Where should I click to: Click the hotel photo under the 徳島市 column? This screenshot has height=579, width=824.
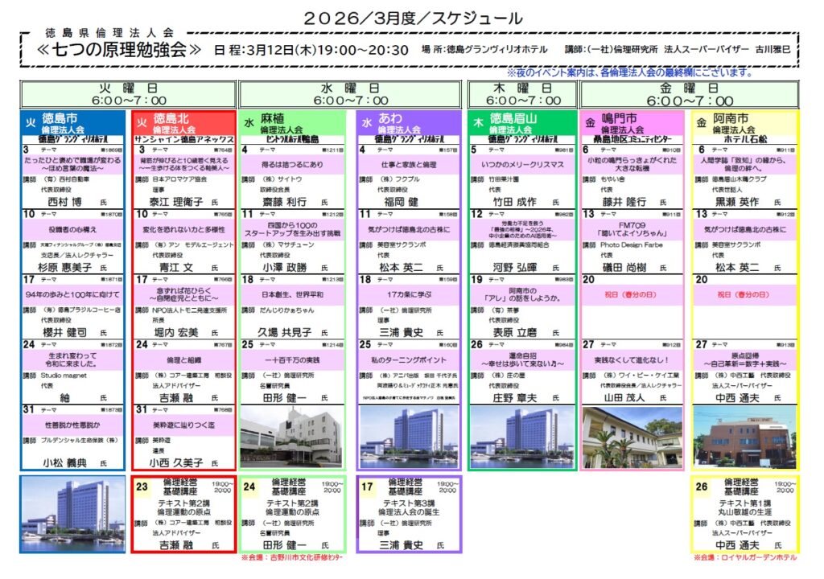(72, 513)
